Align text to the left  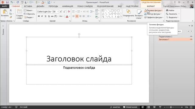[73, 16]
